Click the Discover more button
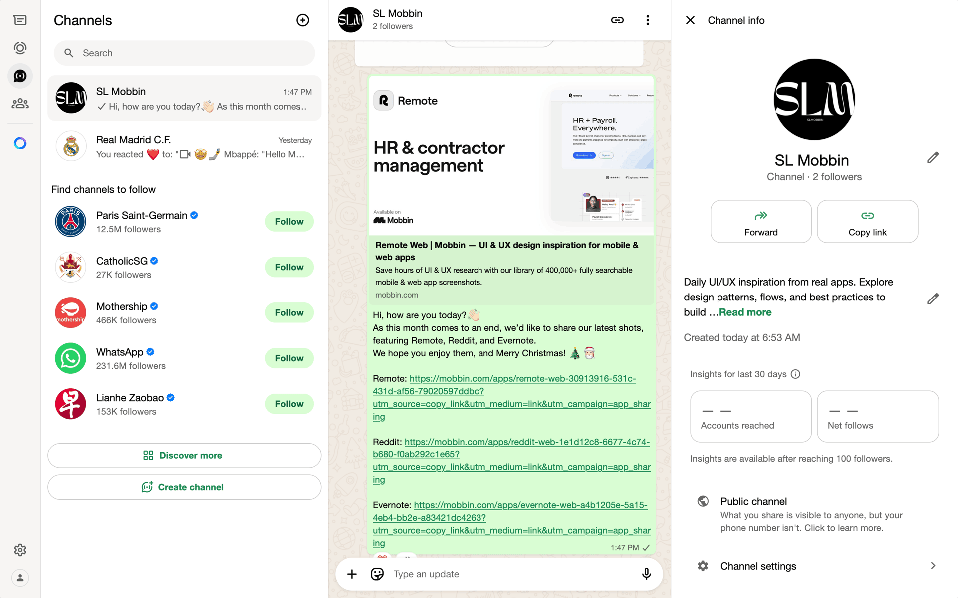Screen dimensions: 958x598 (x=184, y=456)
